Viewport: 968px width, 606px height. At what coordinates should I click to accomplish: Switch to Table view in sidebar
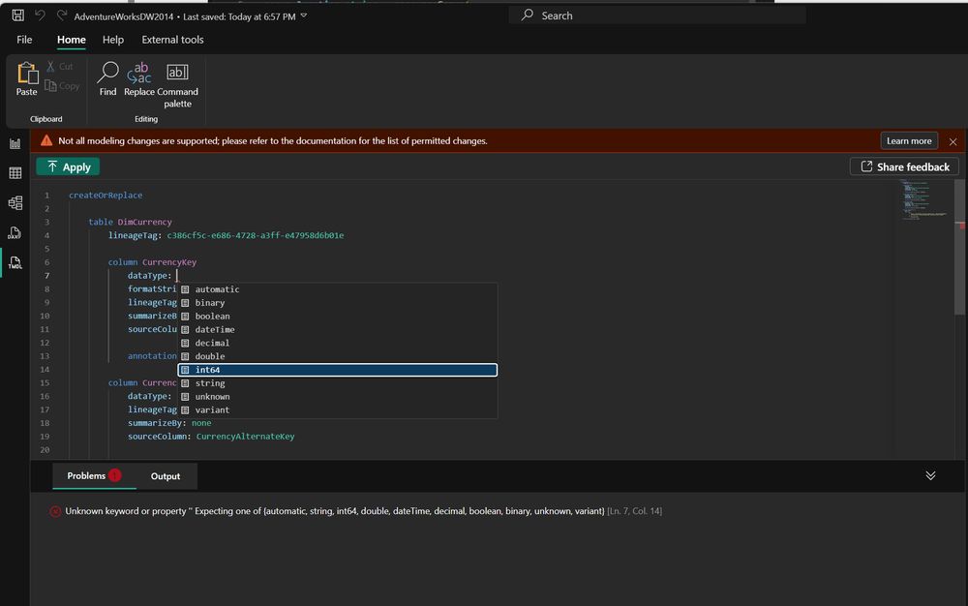[15, 173]
